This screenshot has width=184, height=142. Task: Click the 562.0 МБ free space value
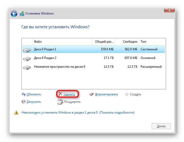(131, 49)
